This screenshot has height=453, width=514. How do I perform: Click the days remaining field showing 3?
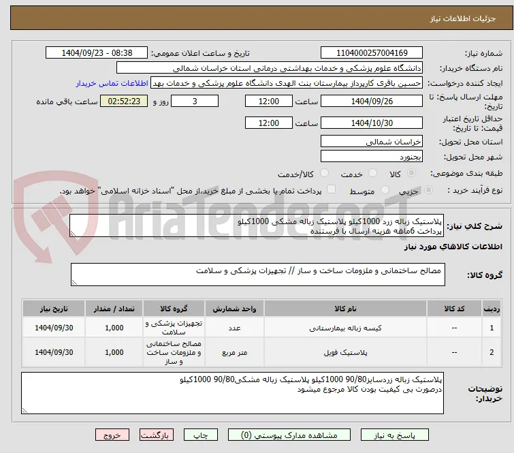pyautogui.click(x=195, y=101)
